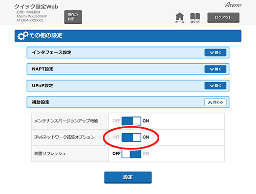Apply changes with the 設定 button
Image resolution: width=256 pixels, height=194 pixels.
128,177
